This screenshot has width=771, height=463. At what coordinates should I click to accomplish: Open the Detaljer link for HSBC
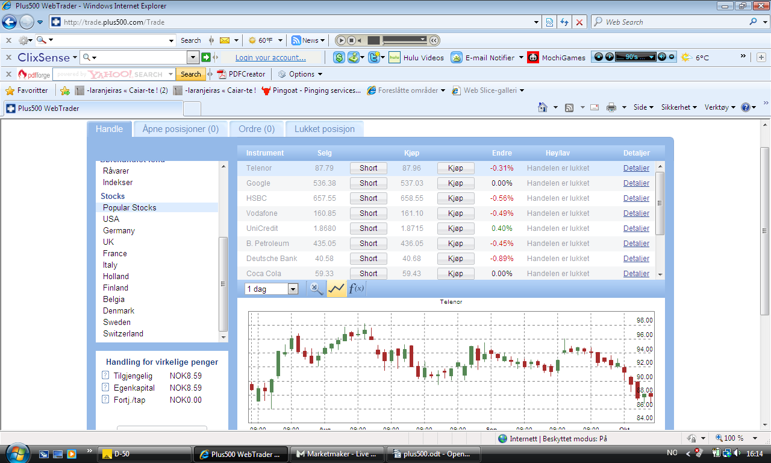click(x=636, y=198)
